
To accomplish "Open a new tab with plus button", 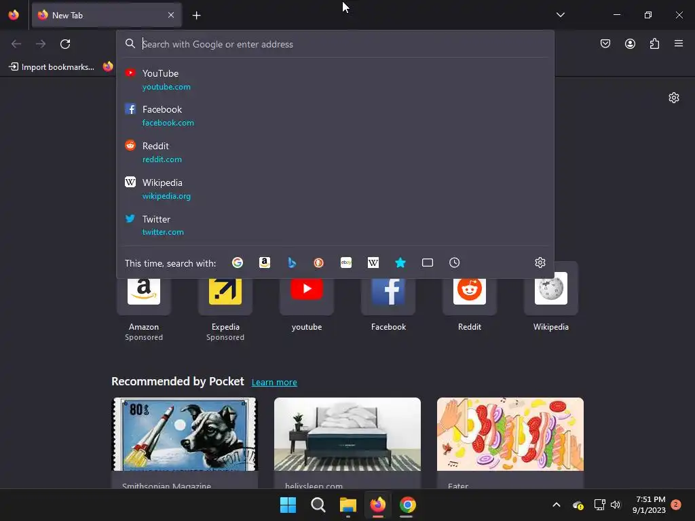I will 196,16.
